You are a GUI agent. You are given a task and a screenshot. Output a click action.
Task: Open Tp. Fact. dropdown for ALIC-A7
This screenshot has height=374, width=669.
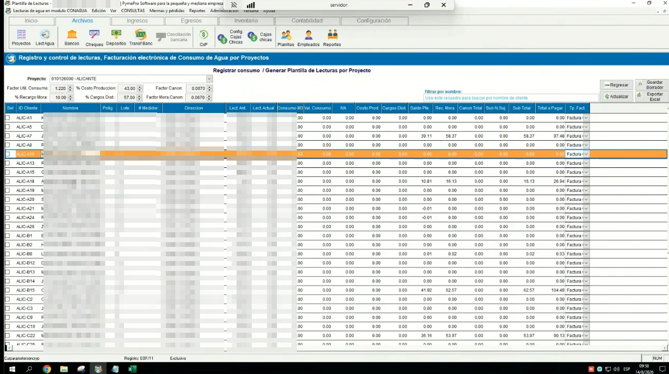(586, 136)
